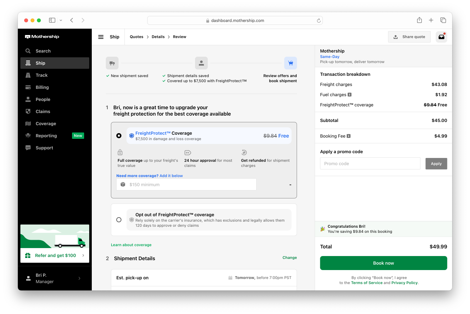Click the Quotes breadcrumb
The image size is (470, 314).
tap(136, 37)
